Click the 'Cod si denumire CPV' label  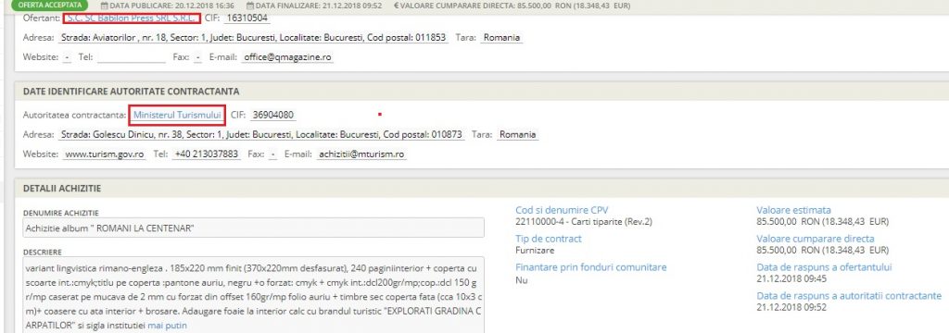pyautogui.click(x=561, y=210)
